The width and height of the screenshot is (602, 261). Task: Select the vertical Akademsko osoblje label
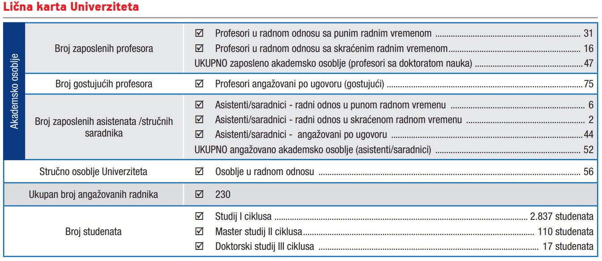click(14, 90)
